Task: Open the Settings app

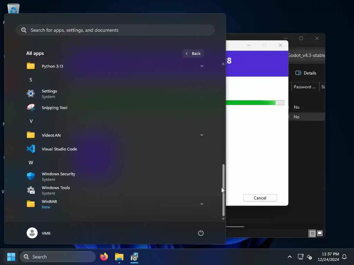Action: (x=115, y=94)
